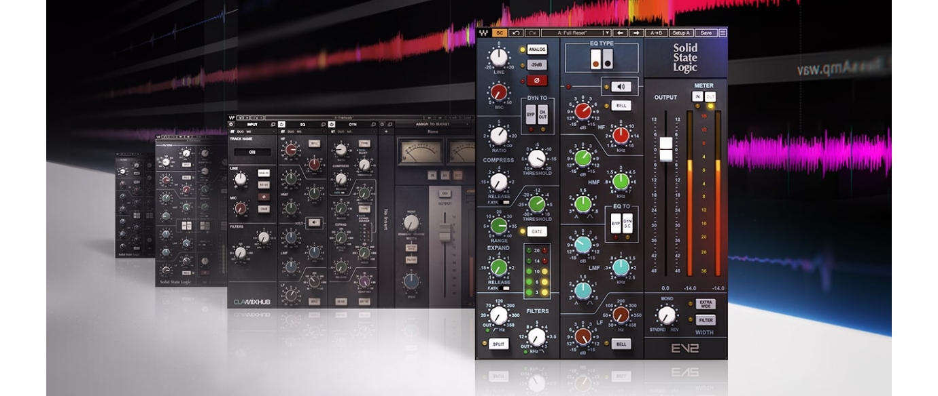Viewport: 938px width, 396px height.
Task: Toggle the HF BELL button
Action: (x=621, y=105)
